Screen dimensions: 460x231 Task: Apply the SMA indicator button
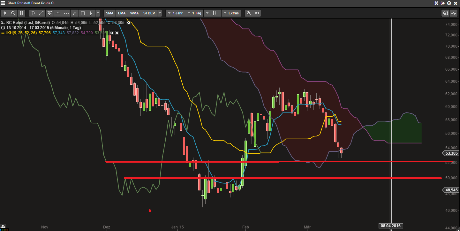click(x=109, y=13)
